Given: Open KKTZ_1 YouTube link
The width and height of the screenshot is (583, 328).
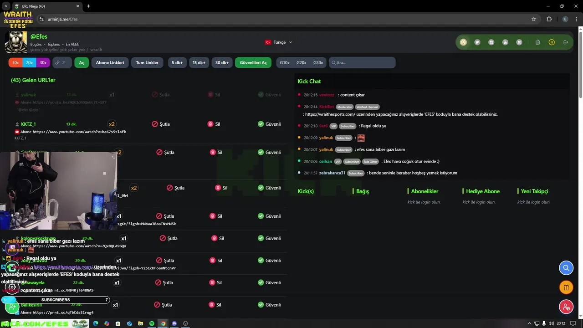Looking at the screenshot, I should coord(79,132).
